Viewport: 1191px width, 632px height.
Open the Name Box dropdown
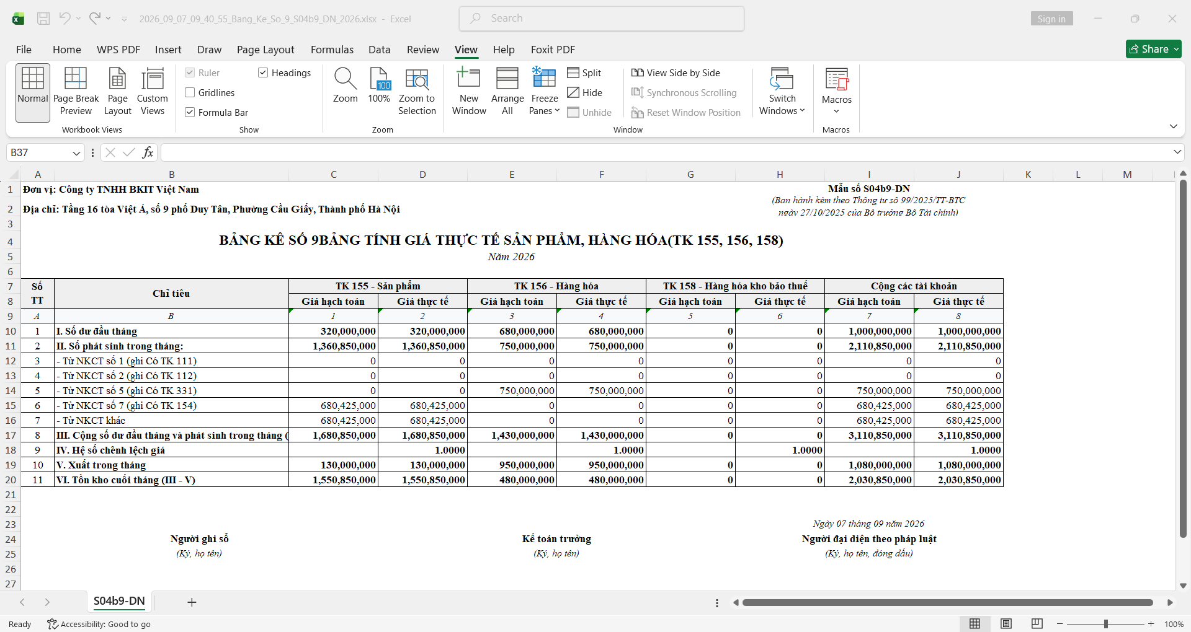click(x=76, y=152)
